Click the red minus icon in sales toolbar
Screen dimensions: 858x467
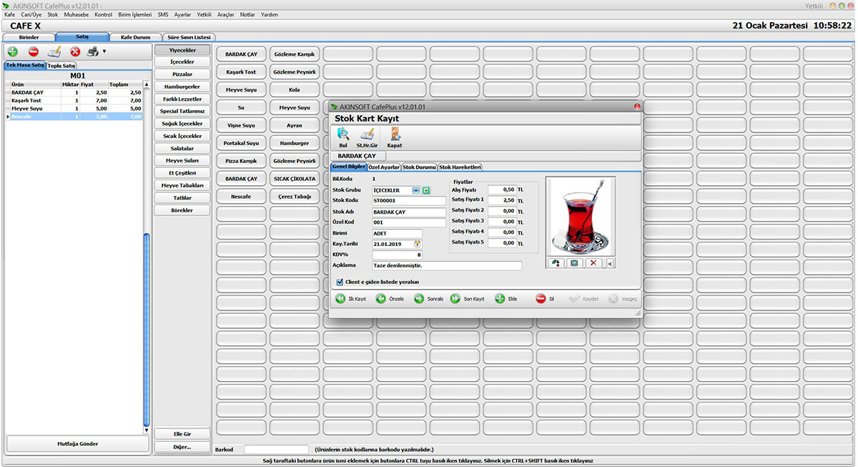(34, 51)
